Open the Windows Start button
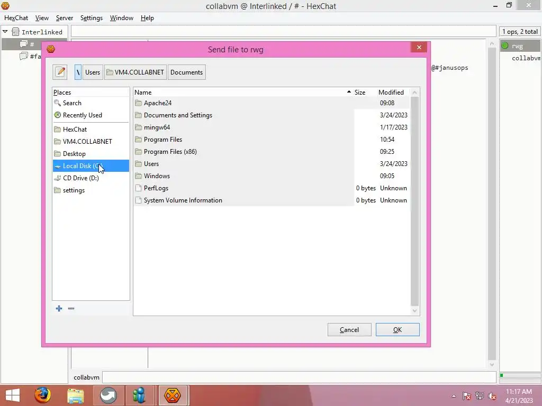Screen dimensions: 542x406 point(13,395)
